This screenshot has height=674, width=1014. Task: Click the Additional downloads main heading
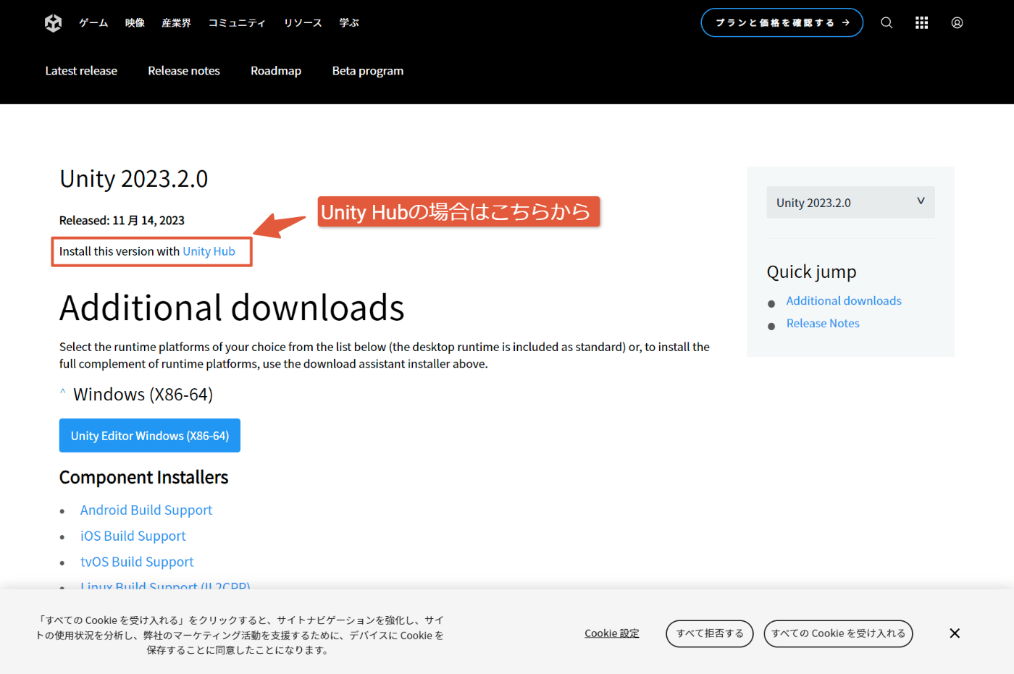click(232, 308)
